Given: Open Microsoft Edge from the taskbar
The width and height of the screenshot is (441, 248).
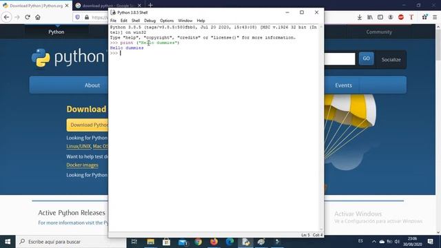Looking at the screenshot, I should click(229, 242).
